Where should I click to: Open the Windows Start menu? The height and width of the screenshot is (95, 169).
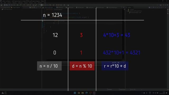point(75,93)
